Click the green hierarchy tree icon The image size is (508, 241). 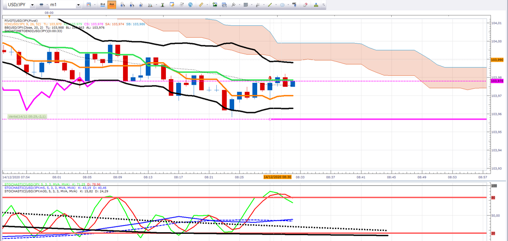pyautogui.click(x=316, y=5)
